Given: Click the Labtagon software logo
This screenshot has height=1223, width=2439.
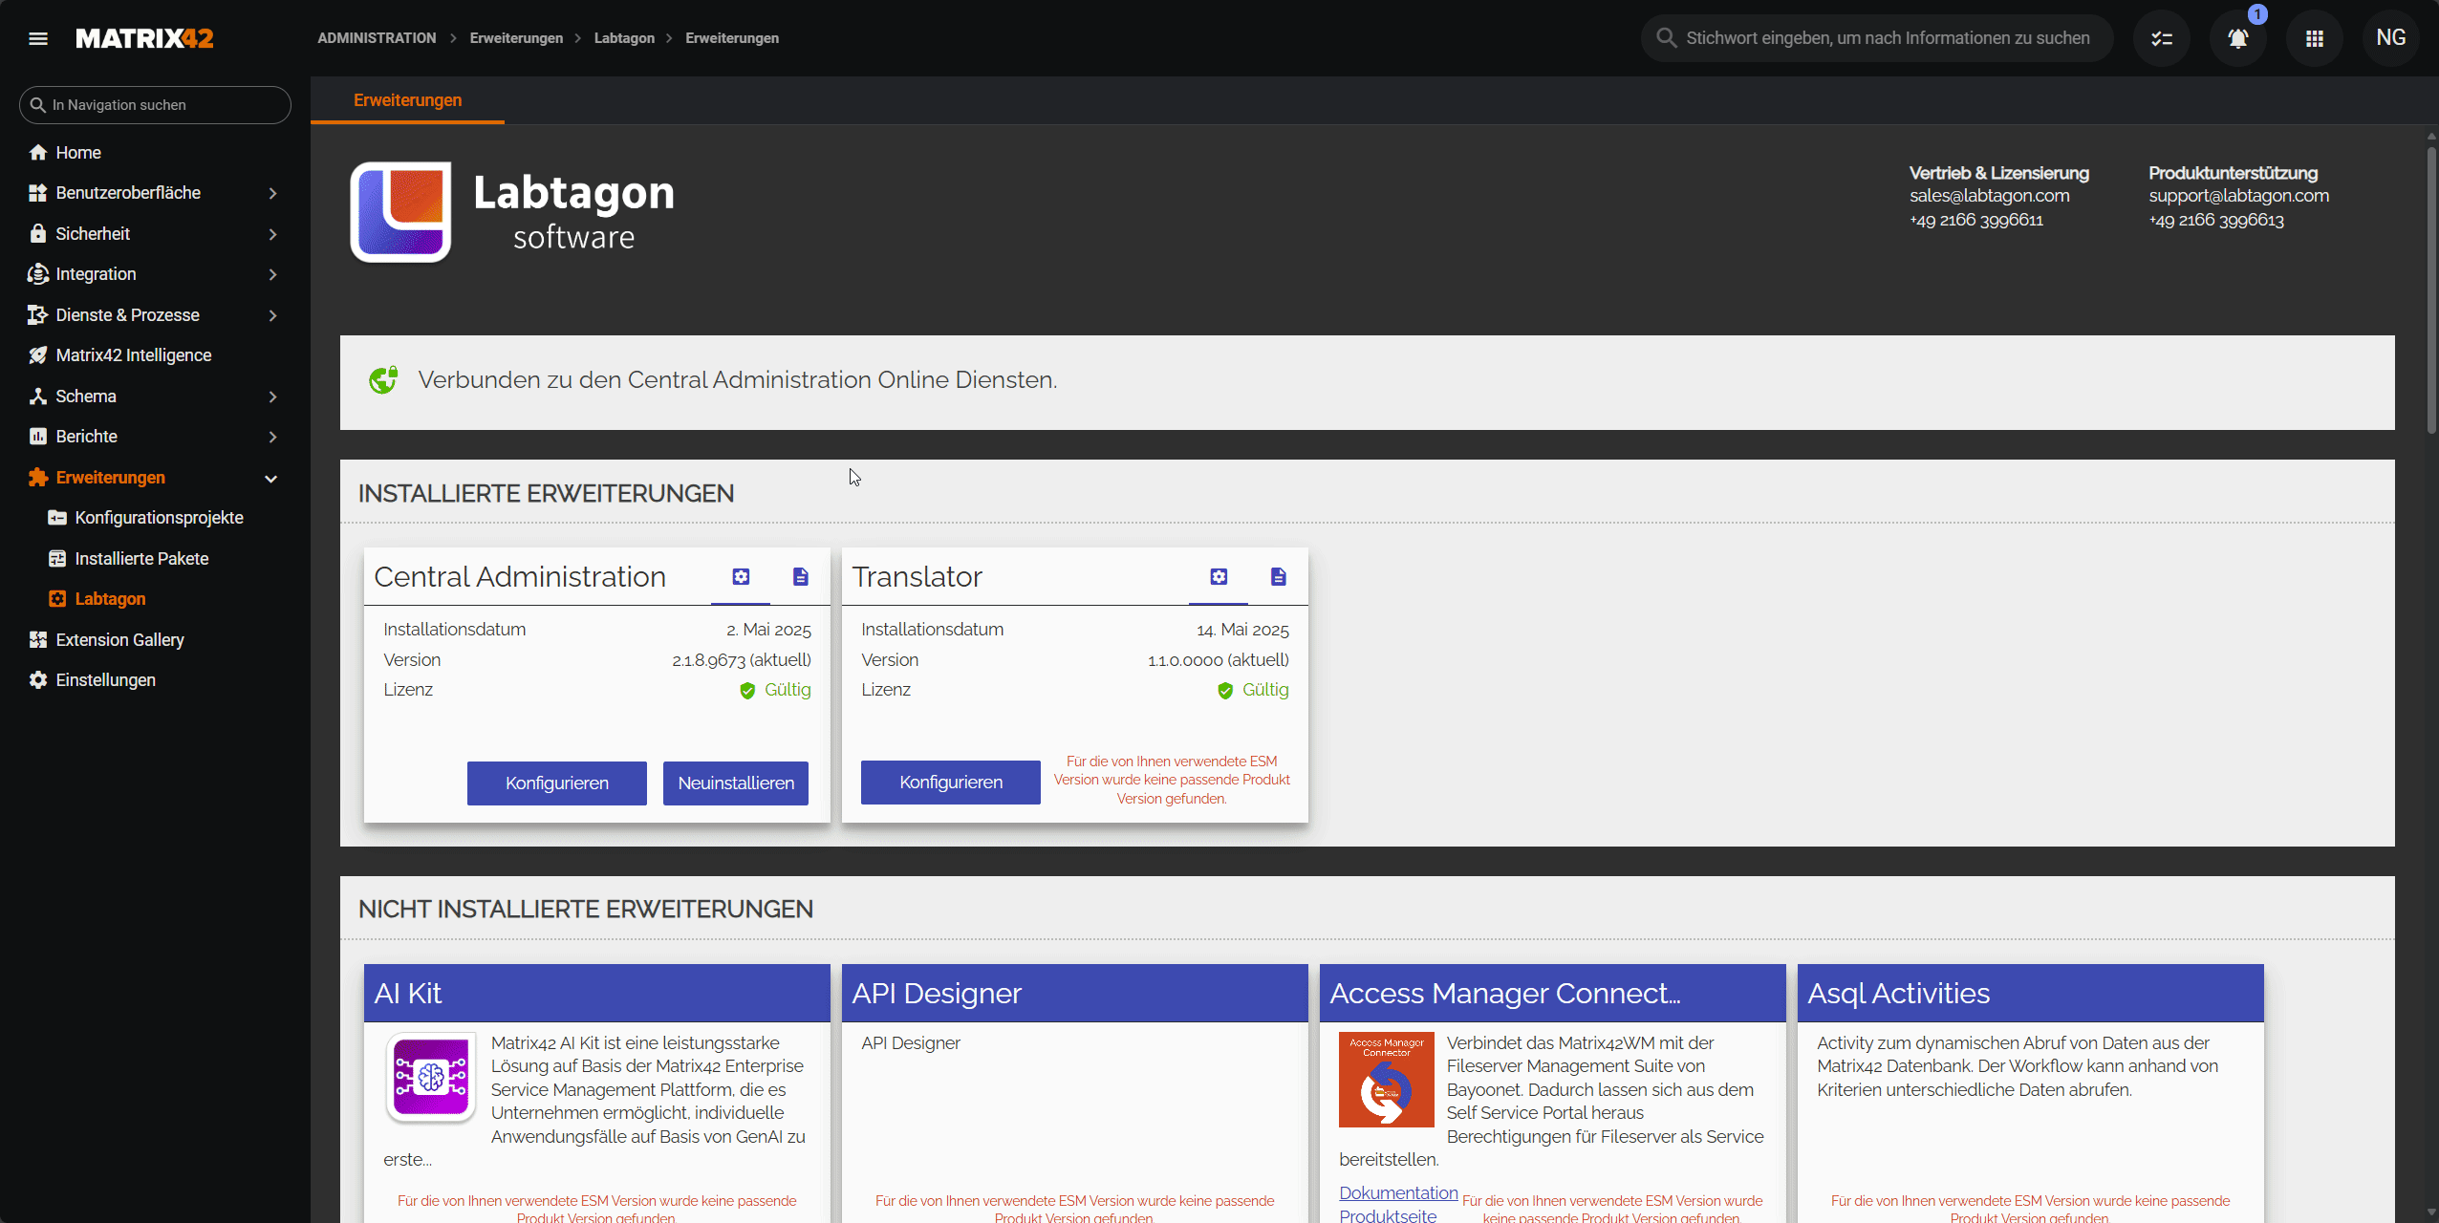Looking at the screenshot, I should [513, 212].
